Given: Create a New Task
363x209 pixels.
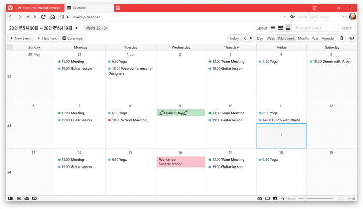Looking at the screenshot, I should click(x=47, y=38).
